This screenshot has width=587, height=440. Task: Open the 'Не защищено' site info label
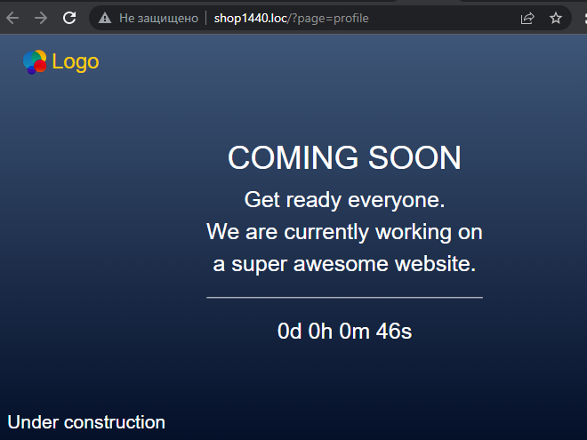point(157,18)
